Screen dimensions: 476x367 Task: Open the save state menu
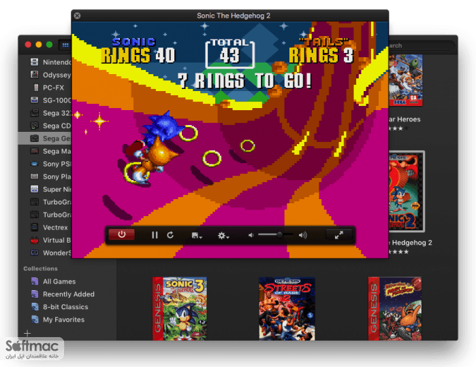[x=197, y=235]
